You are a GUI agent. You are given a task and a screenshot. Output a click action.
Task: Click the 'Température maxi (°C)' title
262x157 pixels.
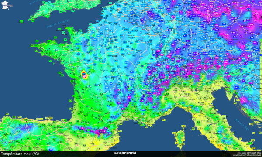pos(20,154)
